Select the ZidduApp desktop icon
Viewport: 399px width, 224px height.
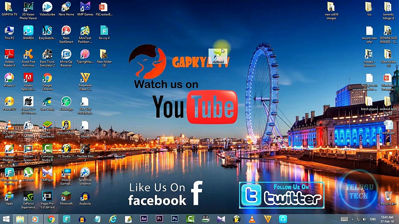[x=66, y=104]
